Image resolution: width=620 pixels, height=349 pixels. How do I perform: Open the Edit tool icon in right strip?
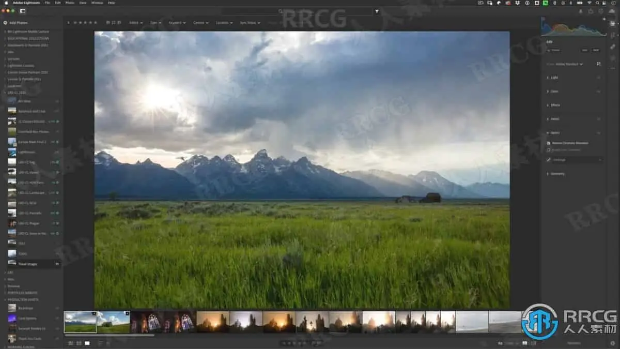tap(612, 23)
